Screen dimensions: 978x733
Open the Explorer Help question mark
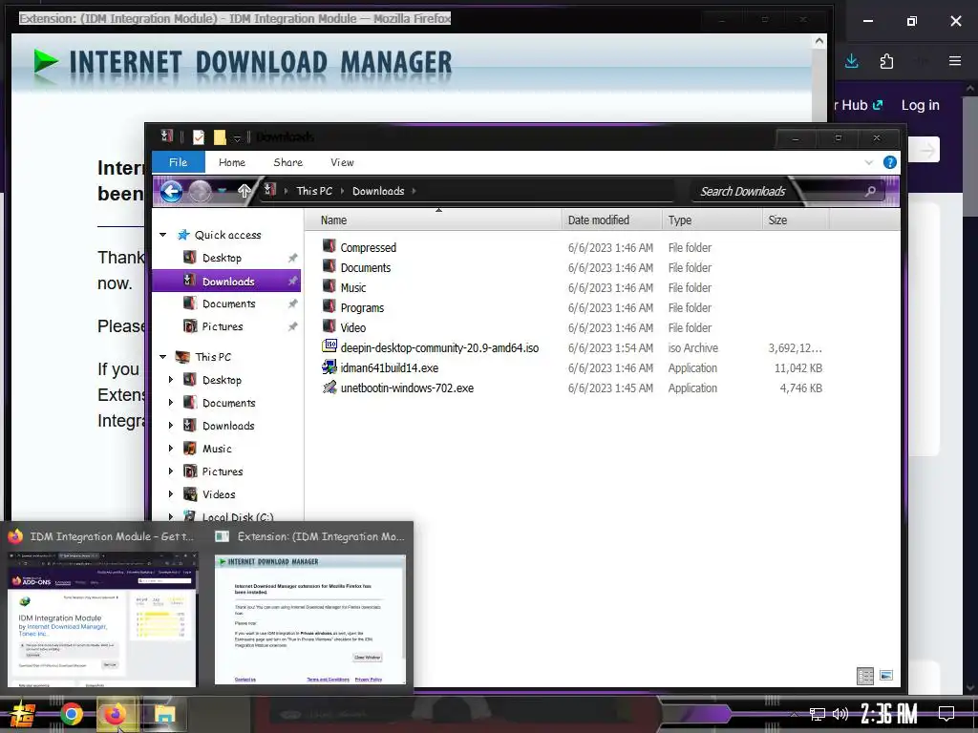(890, 162)
